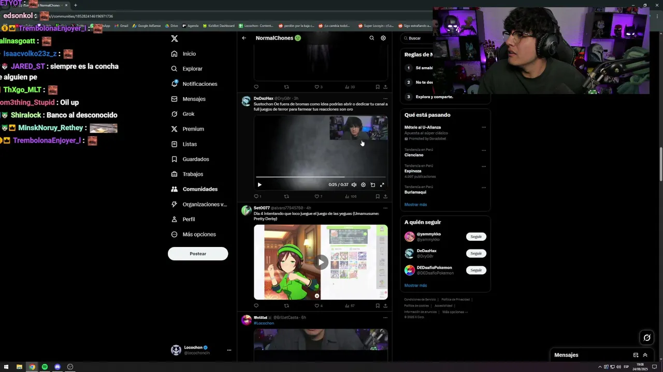The image size is (663, 372).
Task: Open Trabajos in the sidebar
Action: click(187, 174)
